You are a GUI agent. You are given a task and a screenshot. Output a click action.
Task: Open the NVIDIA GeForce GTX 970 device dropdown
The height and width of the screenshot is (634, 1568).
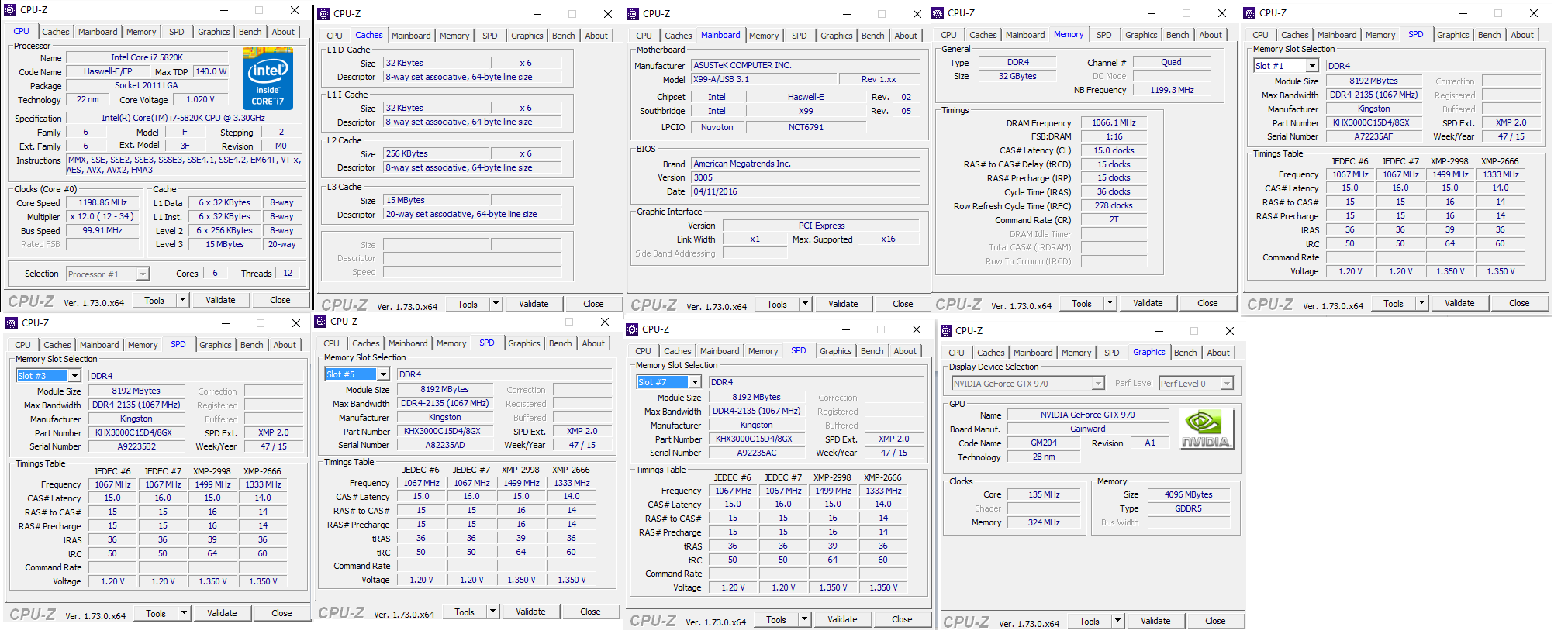(1098, 384)
